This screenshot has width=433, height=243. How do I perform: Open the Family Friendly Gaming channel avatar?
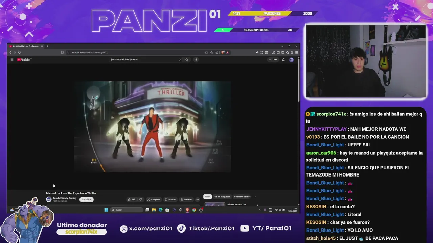coord(49,199)
